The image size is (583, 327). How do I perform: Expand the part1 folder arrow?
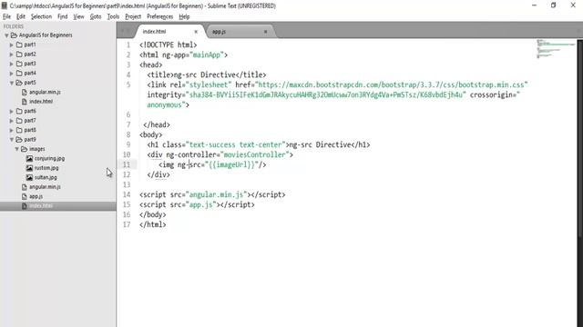click(x=12, y=45)
